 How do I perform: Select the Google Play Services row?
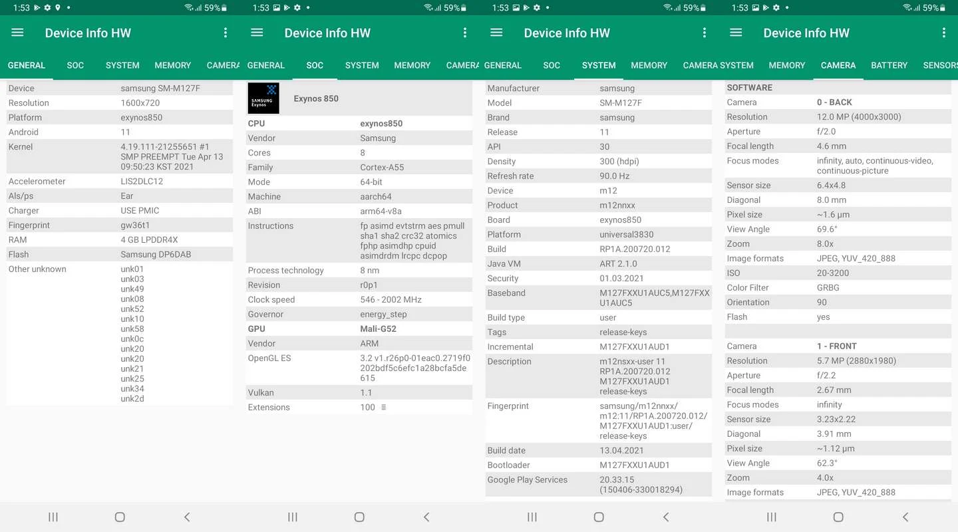tap(599, 485)
